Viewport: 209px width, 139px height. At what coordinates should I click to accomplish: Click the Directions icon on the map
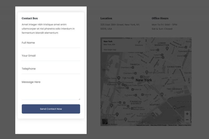click(x=139, y=42)
